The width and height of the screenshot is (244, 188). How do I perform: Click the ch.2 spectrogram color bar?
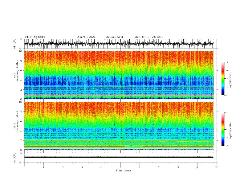[223, 129]
